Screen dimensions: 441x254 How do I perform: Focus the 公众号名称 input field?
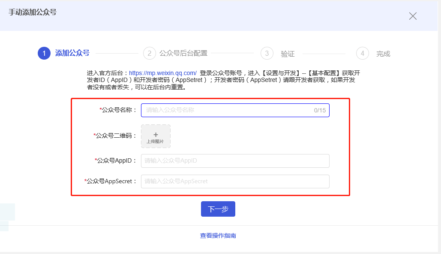(235, 110)
